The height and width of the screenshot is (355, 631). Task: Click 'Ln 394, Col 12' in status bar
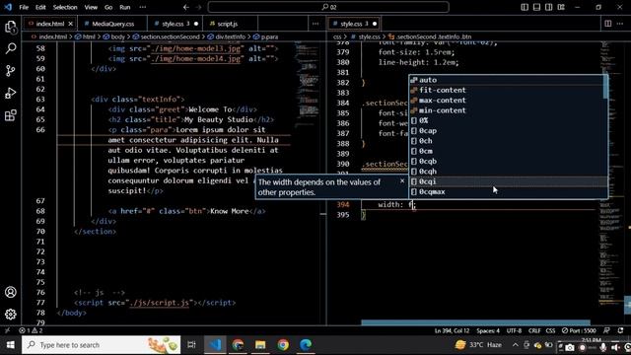(x=452, y=330)
